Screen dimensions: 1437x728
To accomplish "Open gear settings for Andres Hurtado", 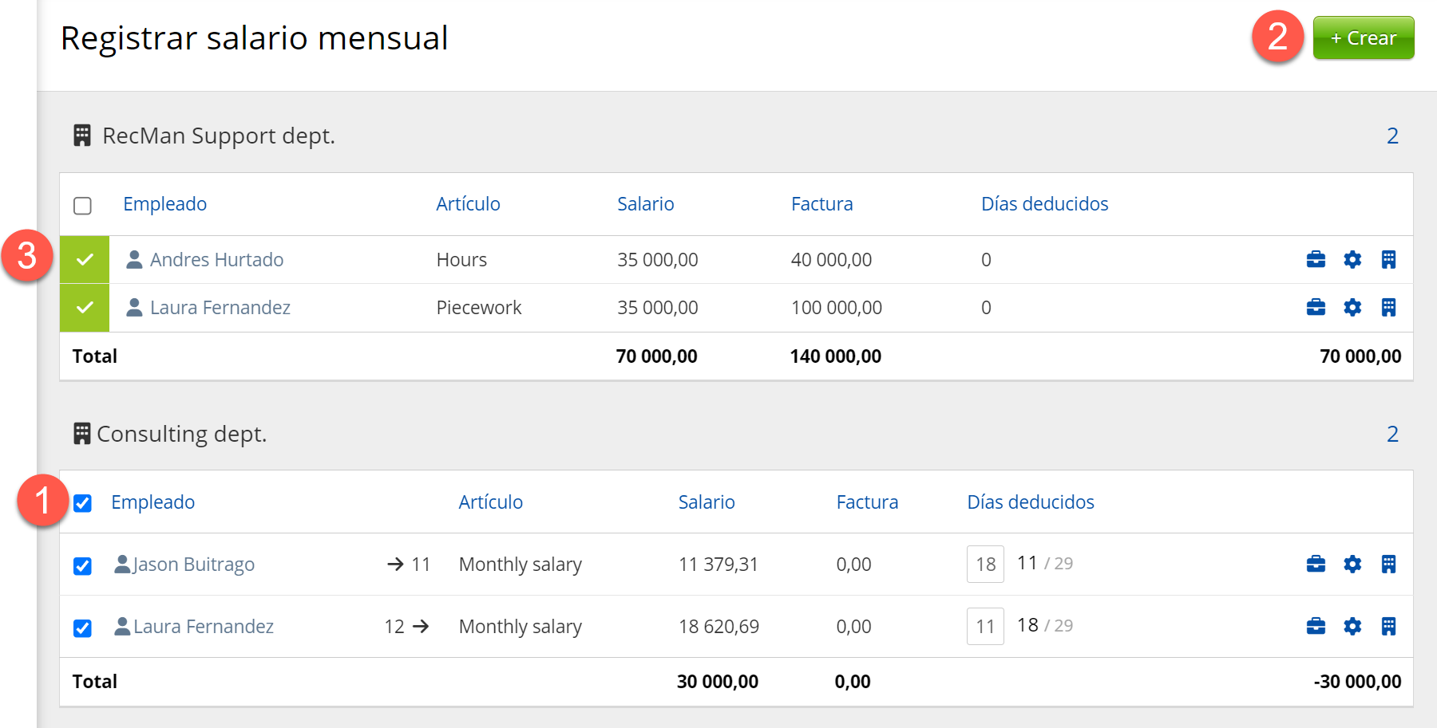I will pos(1352,260).
